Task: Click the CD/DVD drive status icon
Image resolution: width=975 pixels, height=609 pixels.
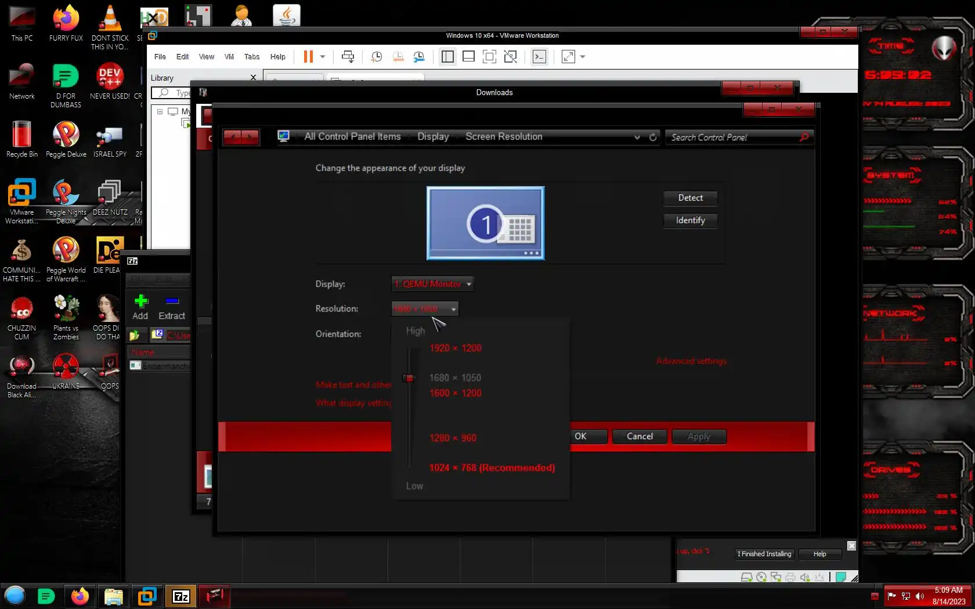Action: [x=761, y=577]
